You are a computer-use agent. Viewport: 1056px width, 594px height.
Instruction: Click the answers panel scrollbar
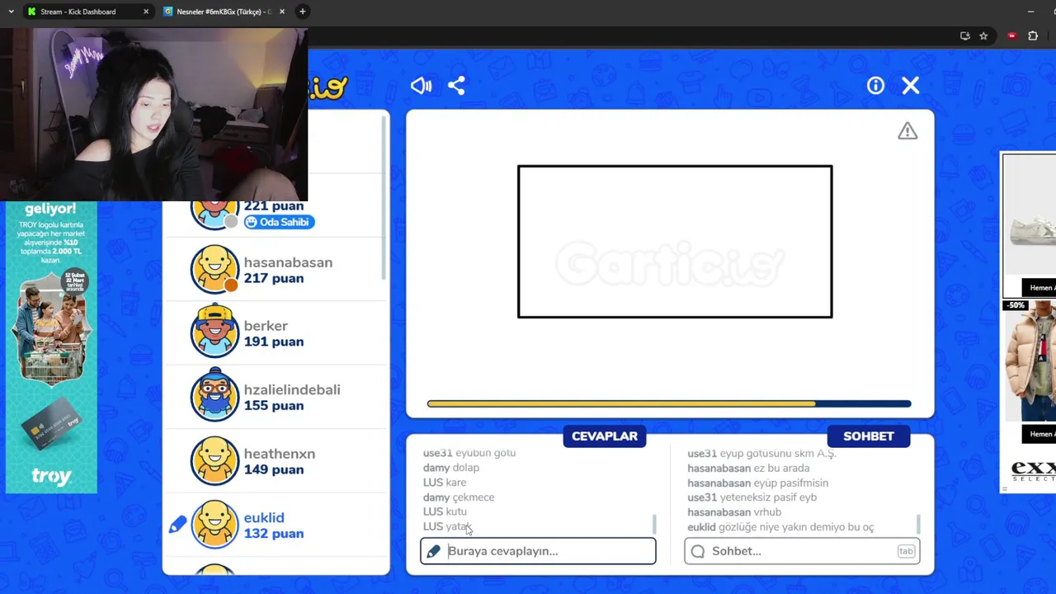(654, 524)
